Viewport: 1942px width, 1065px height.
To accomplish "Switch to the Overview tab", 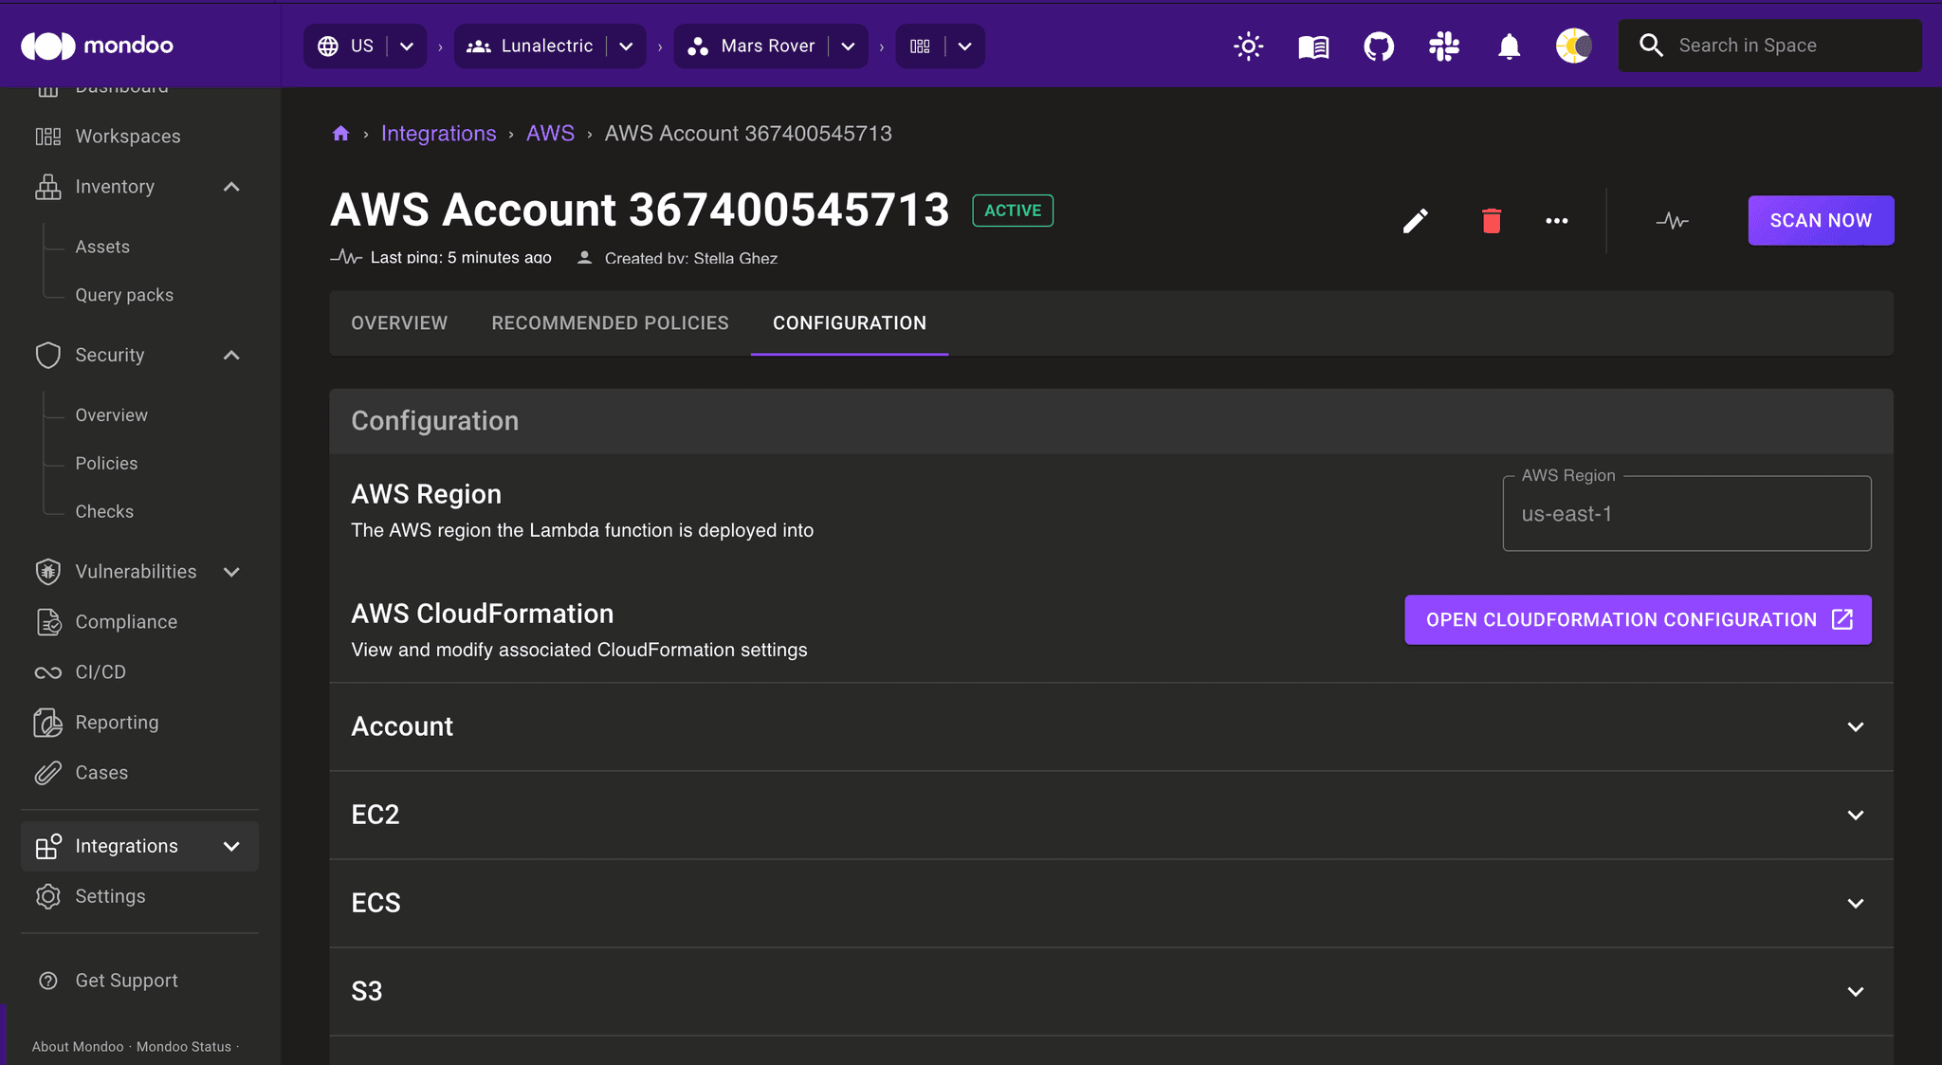I will [x=399, y=322].
